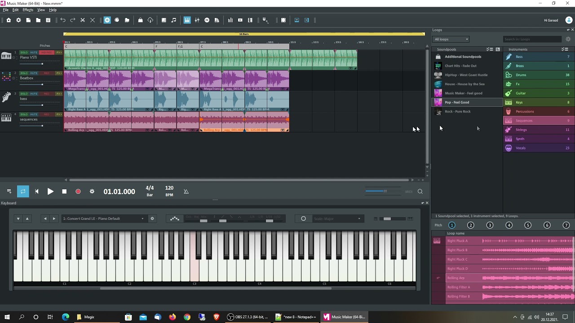Open FX menu on Piano VSTi track
This screenshot has height=323, width=575.
(x=59, y=52)
